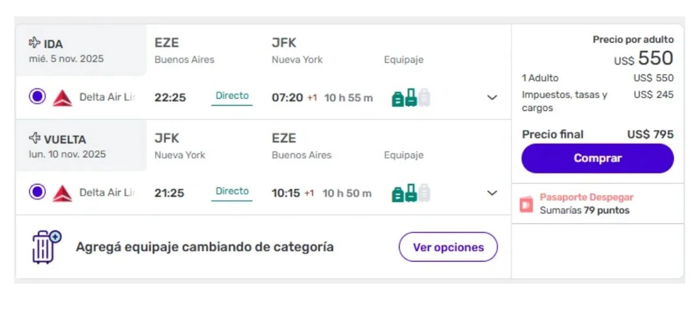Select the 21:25 return flight radio button
Viewport: 699px width, 309px height.
(37, 192)
